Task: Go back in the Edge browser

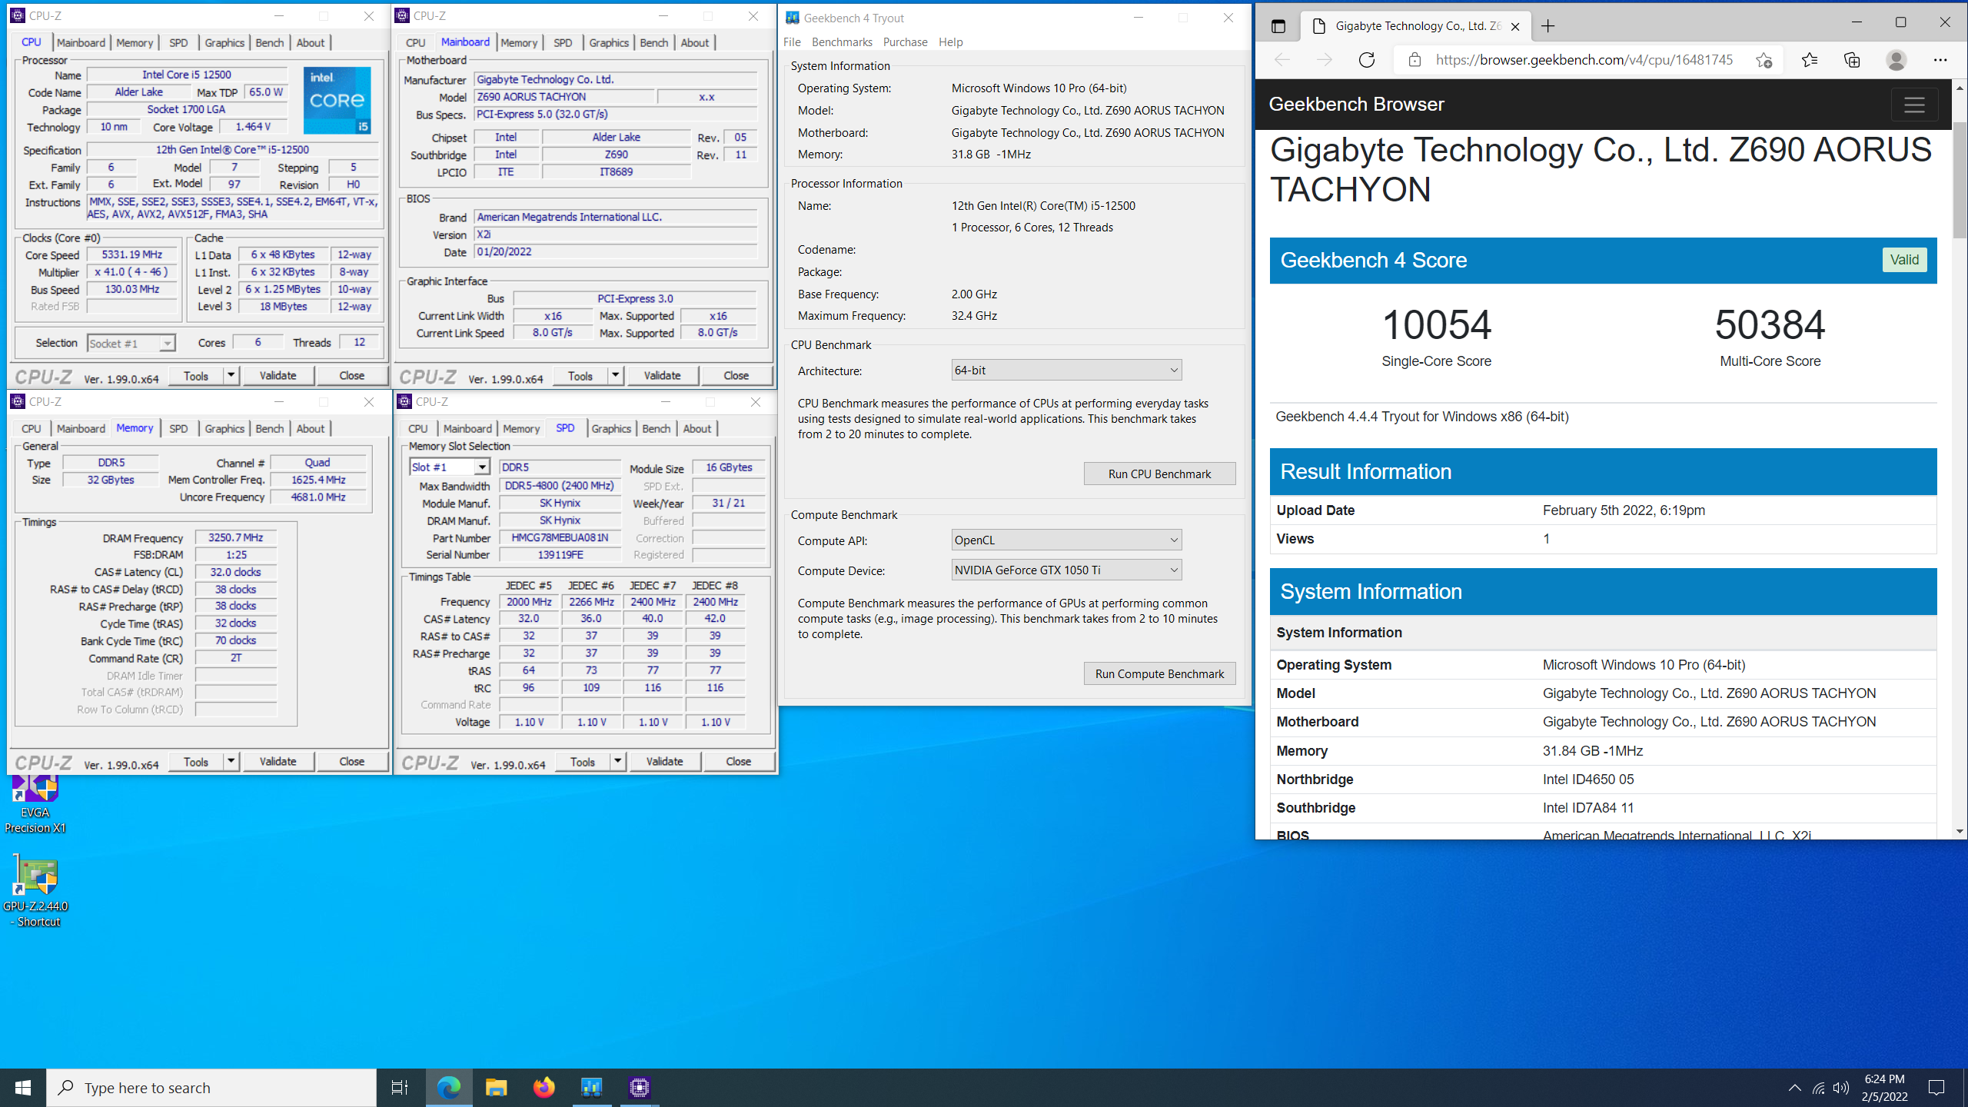Action: pyautogui.click(x=1282, y=60)
